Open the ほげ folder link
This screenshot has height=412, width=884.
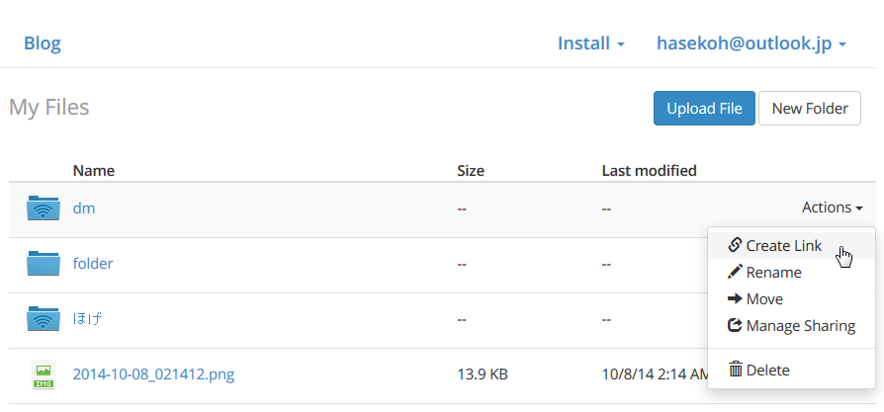tap(87, 319)
